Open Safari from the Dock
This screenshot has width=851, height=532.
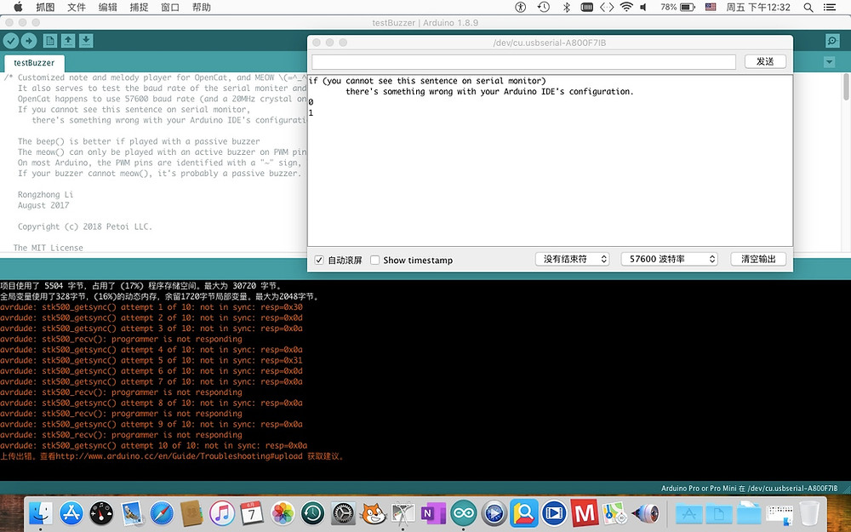(162, 513)
